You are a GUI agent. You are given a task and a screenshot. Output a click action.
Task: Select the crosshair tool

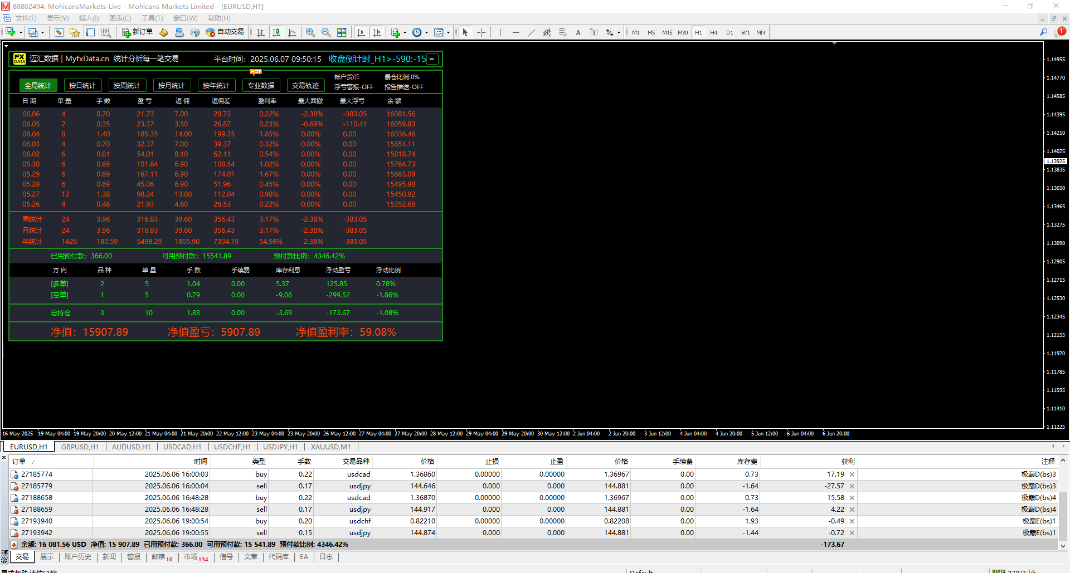point(481,32)
